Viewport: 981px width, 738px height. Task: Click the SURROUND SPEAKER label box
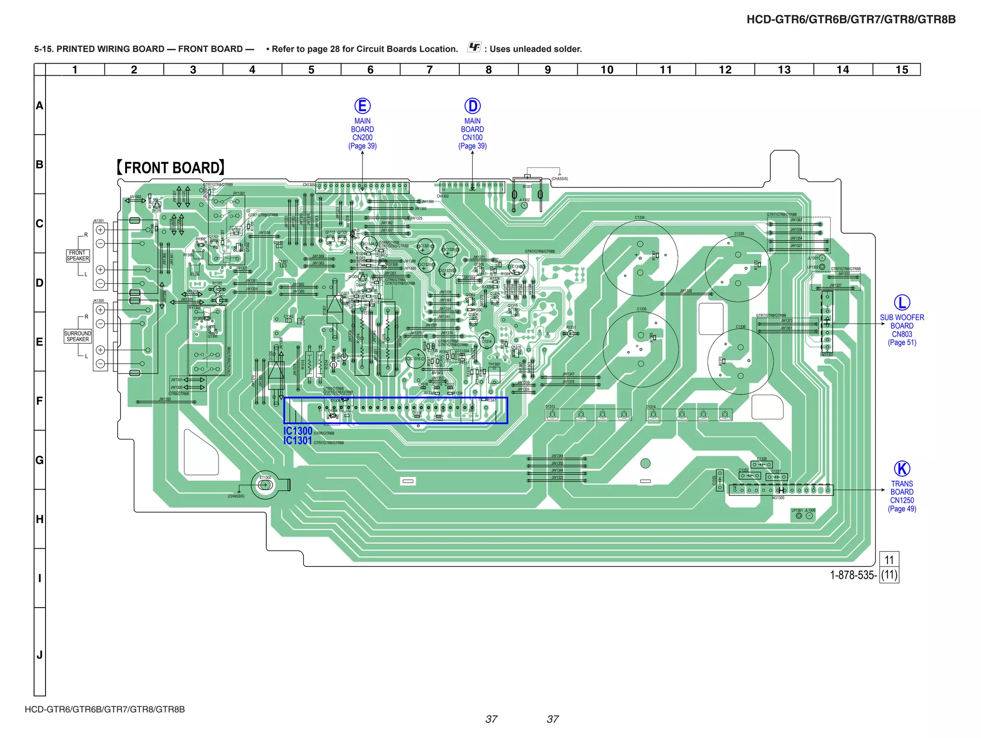(78, 336)
